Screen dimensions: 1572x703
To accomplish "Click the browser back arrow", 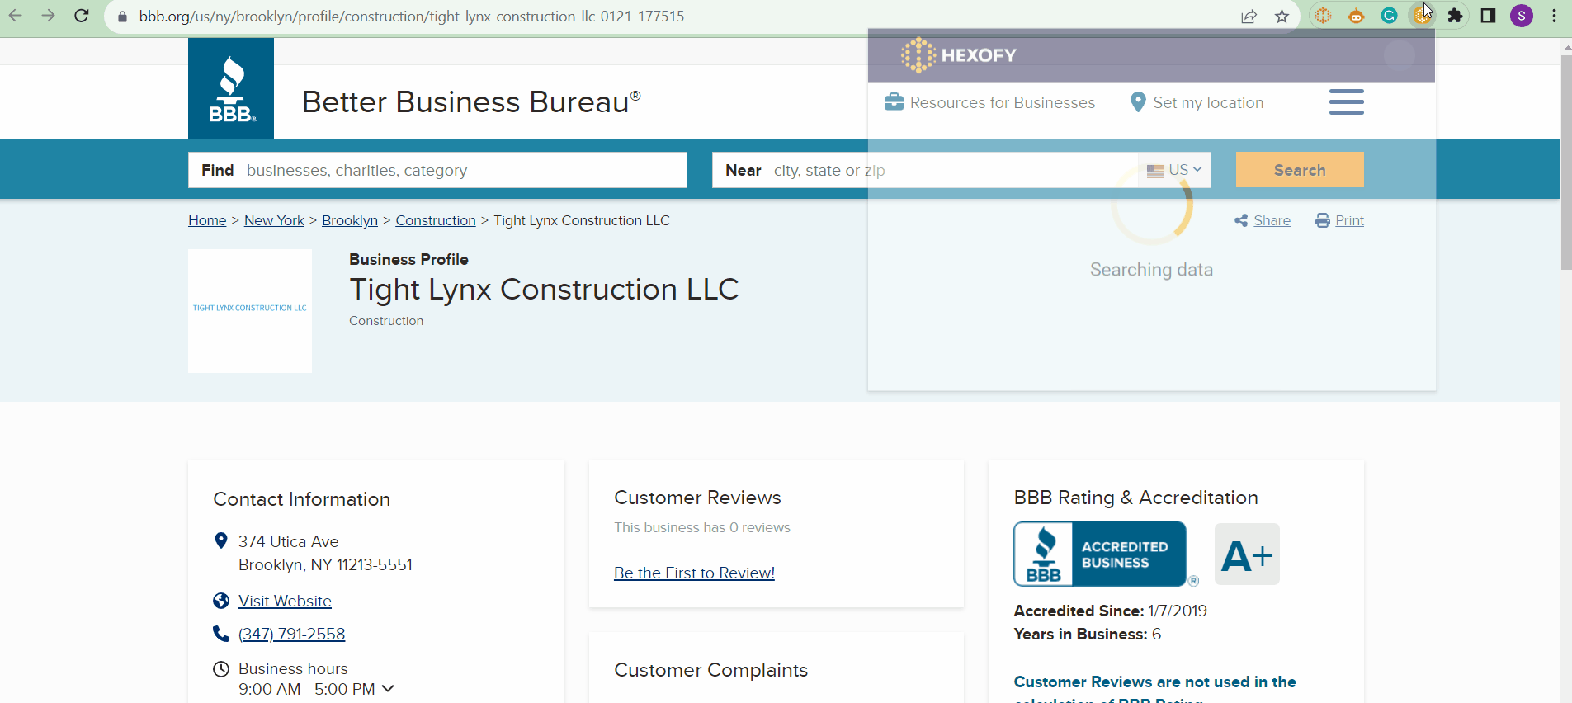I will click(x=16, y=16).
